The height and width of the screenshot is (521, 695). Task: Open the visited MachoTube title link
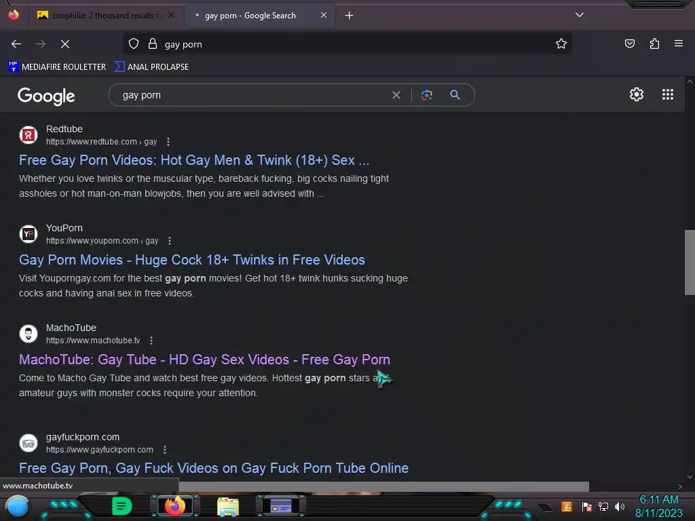[x=205, y=360]
